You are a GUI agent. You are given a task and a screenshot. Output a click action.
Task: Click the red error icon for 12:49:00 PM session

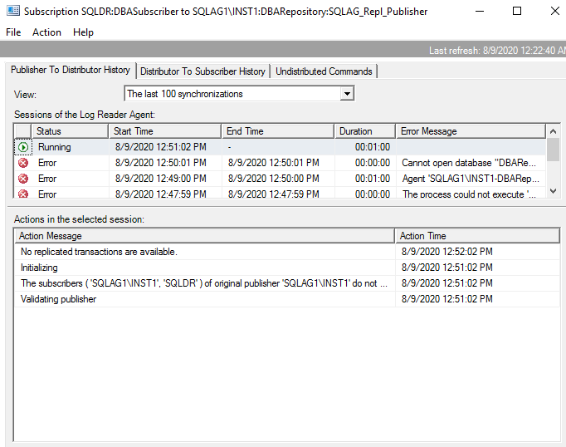pos(22,179)
